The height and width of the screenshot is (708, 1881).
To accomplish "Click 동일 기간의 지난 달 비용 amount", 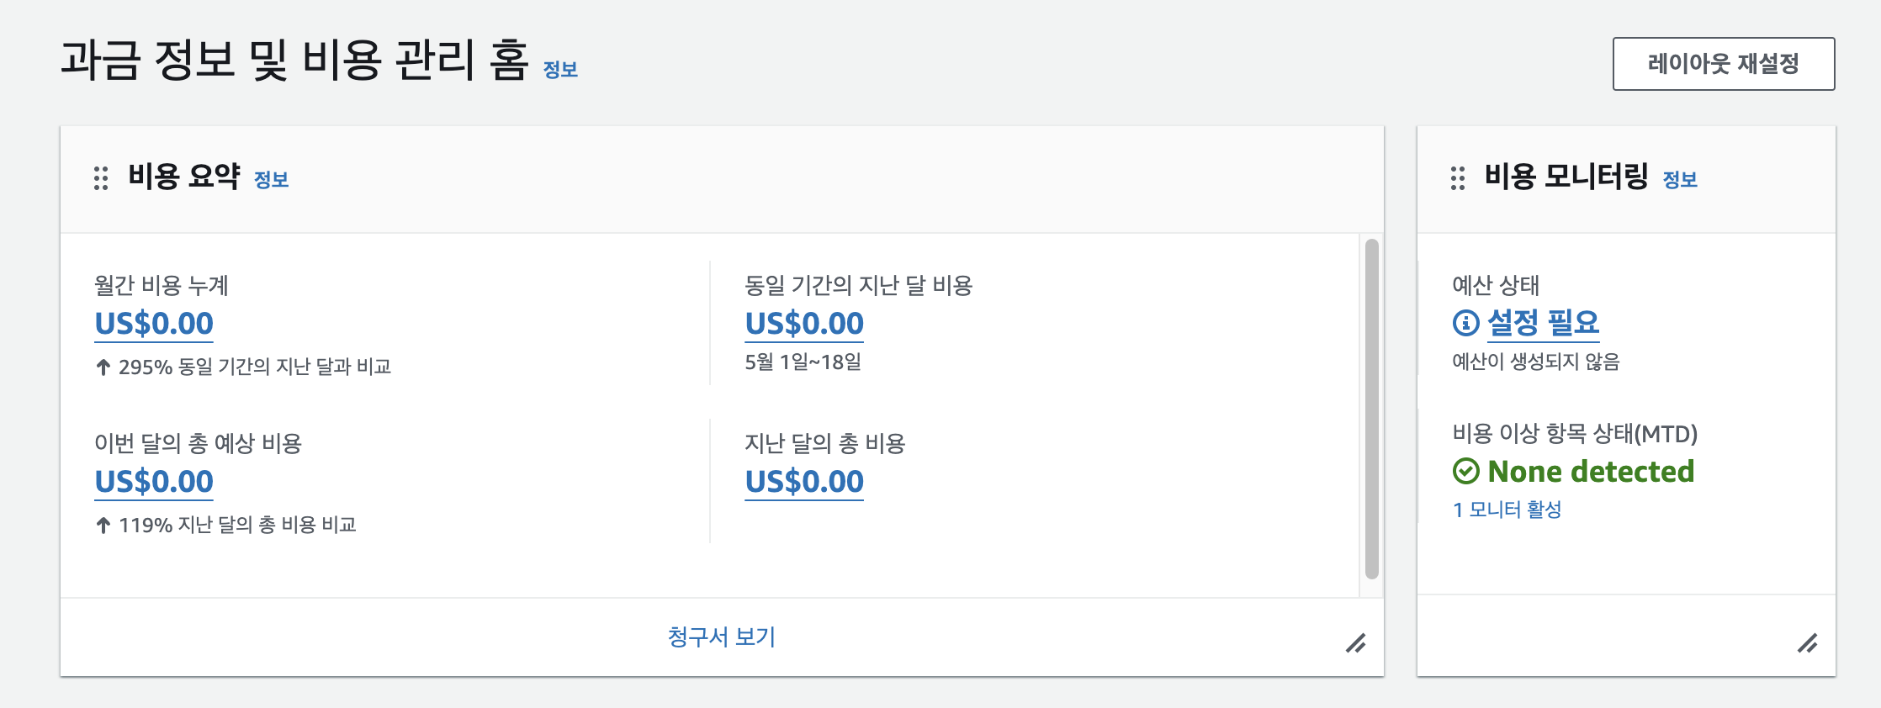I will tap(804, 324).
